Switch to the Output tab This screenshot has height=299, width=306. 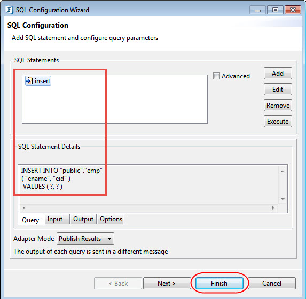(83, 219)
